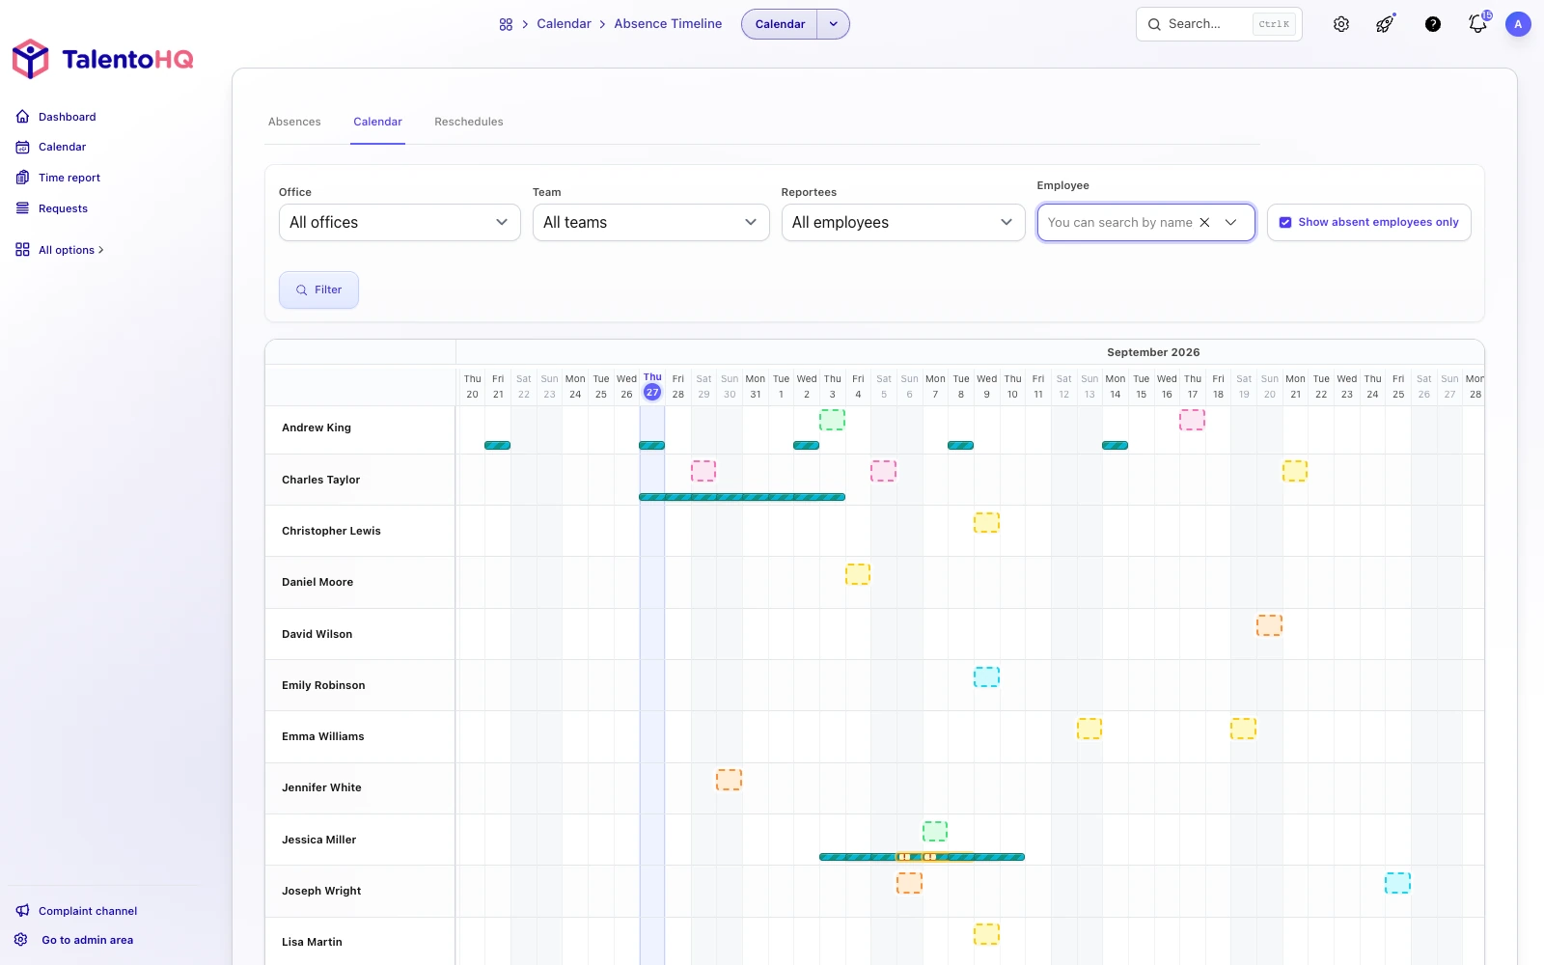Open the All offices dropdown

click(400, 222)
